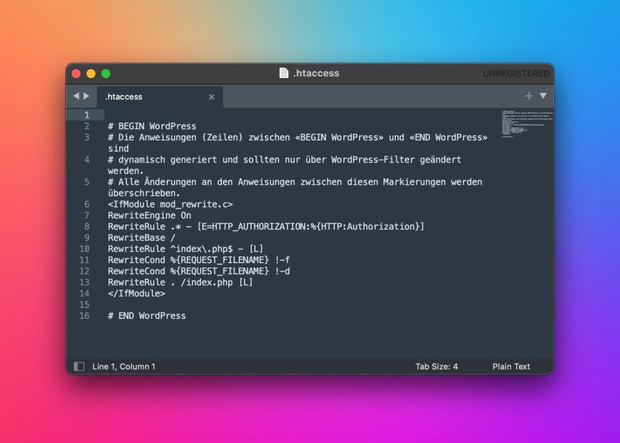
Task: Close the window with red button
Action: 76,74
